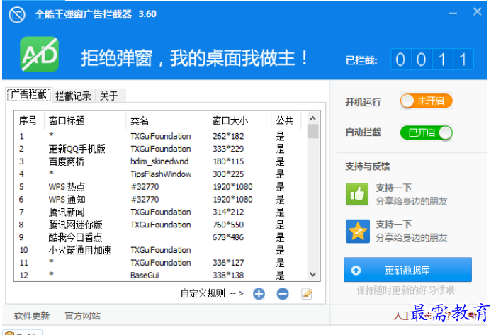The image size is (496, 335).
Task: Click the edit custom rule pencil icon
Action: 307,294
